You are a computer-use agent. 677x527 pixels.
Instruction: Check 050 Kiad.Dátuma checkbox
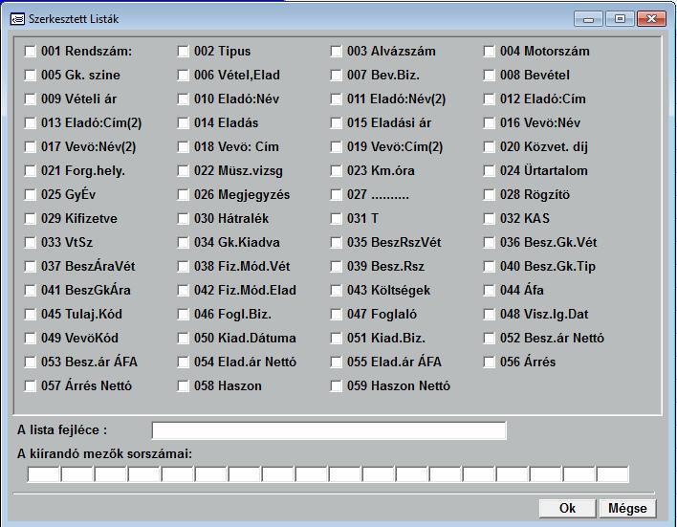[183, 339]
